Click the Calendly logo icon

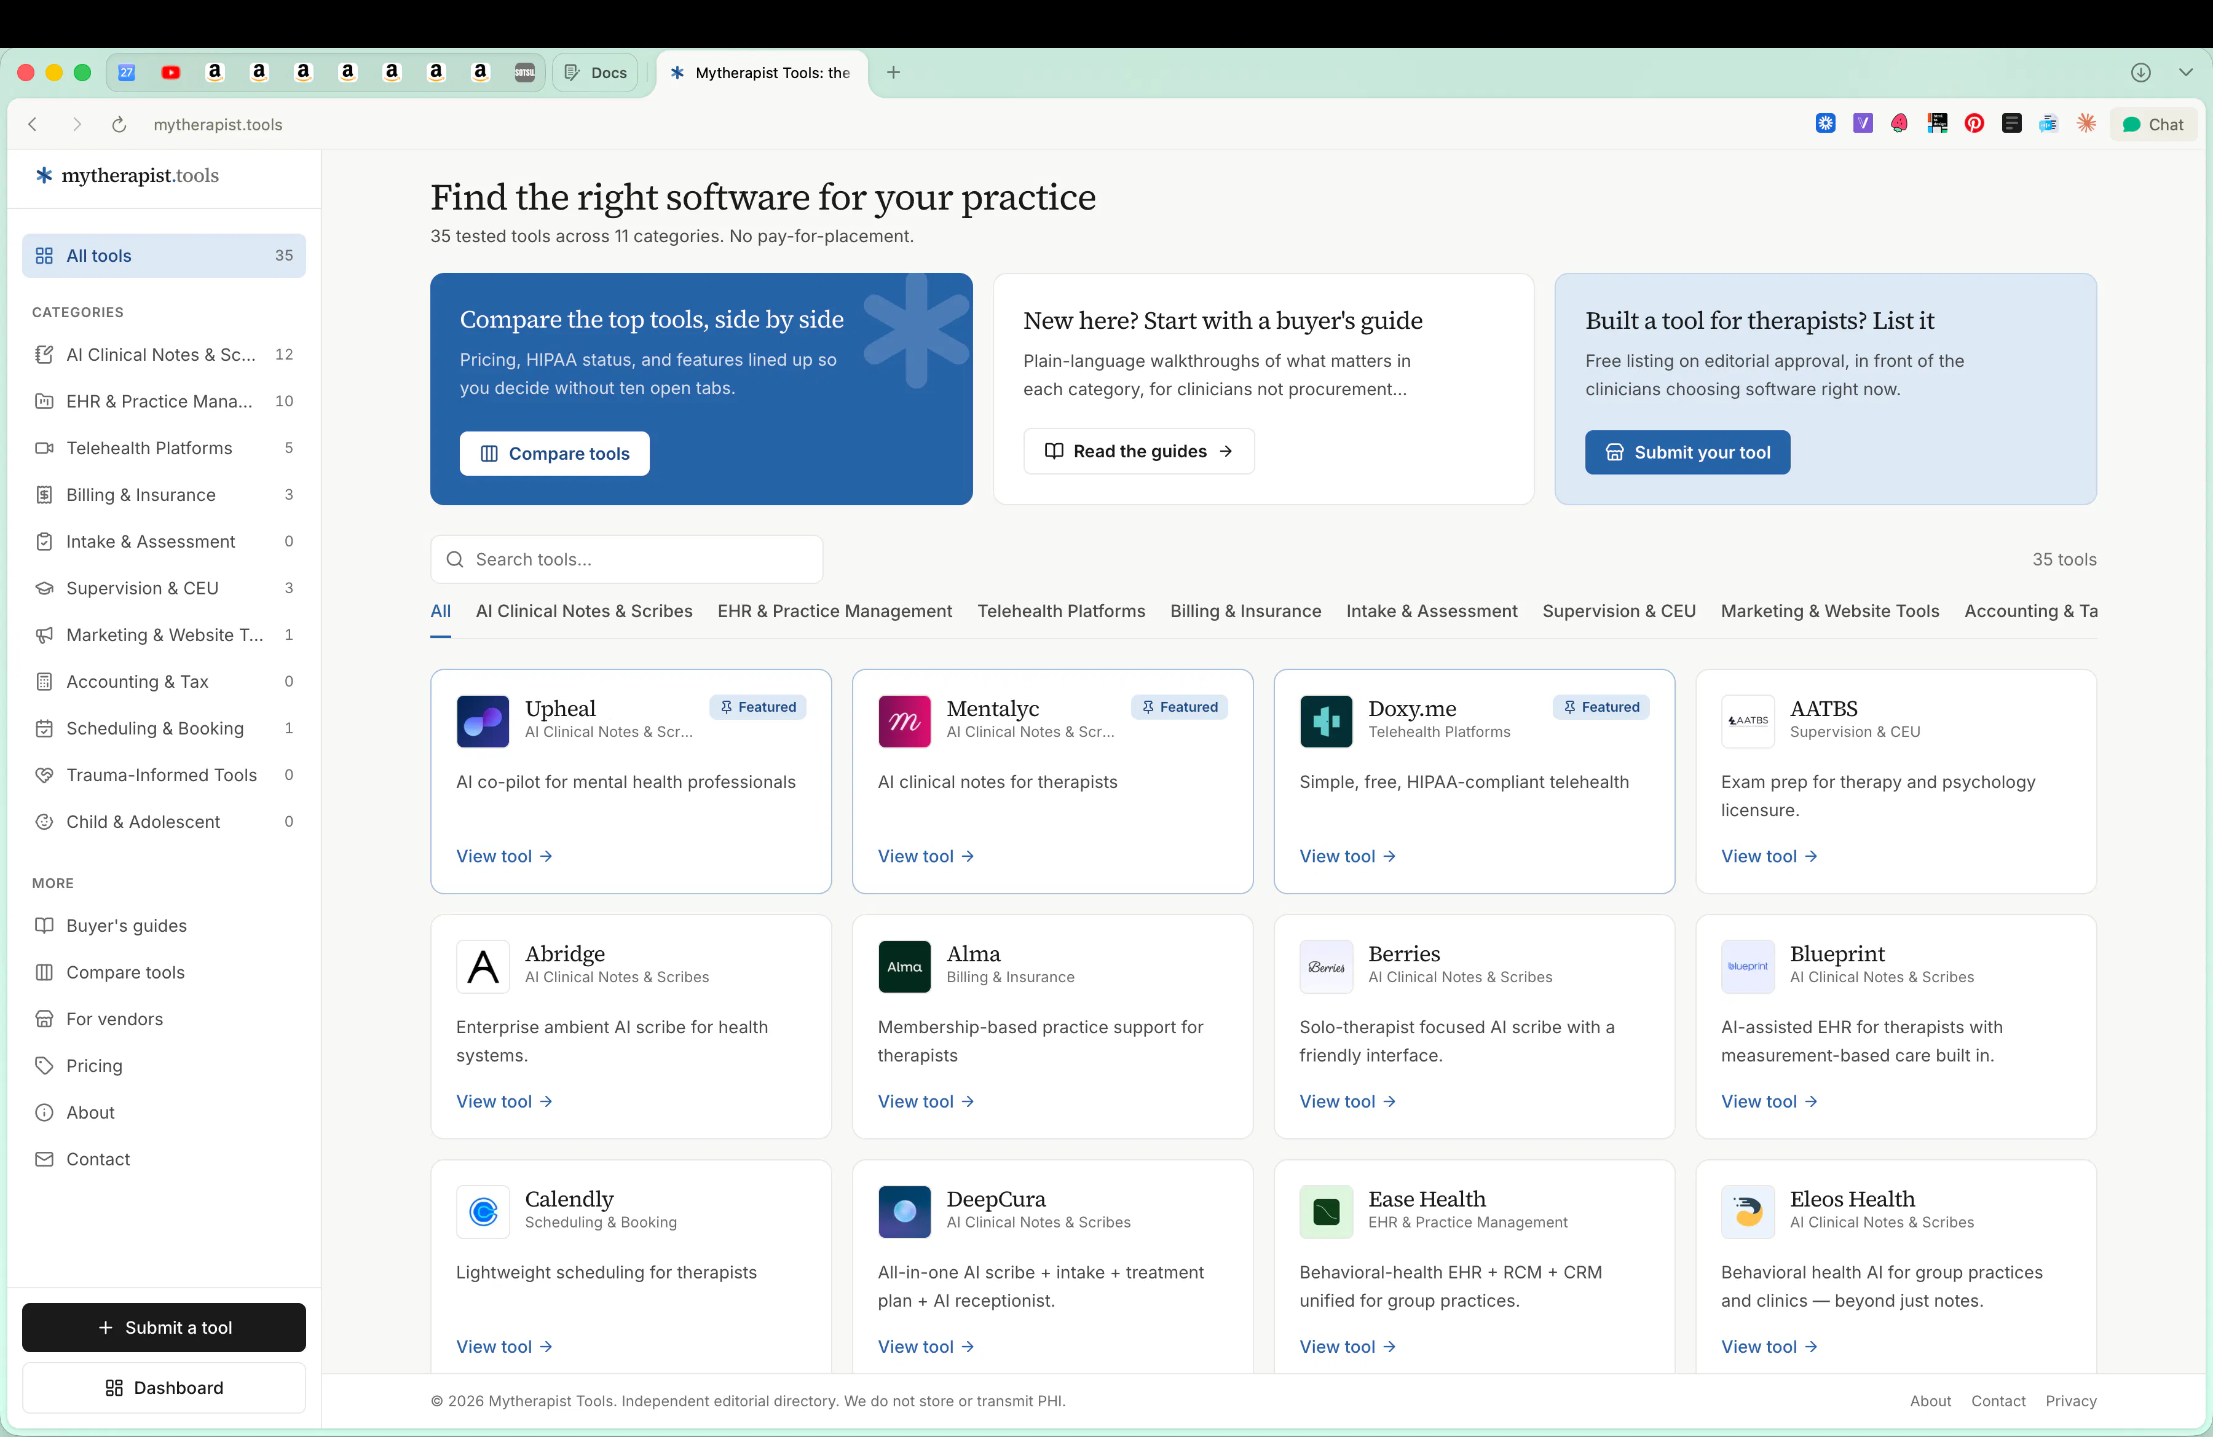point(483,1212)
